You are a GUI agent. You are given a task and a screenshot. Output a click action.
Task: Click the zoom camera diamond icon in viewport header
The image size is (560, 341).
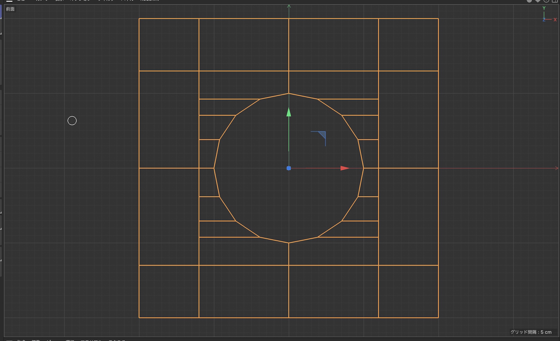click(538, 1)
